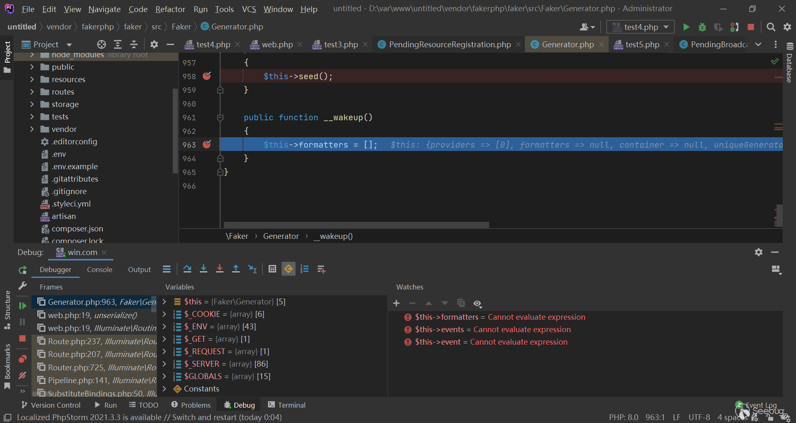Viewport: 796px width, 423px height.
Task: Click the green Run button in toolbar
Action: click(x=686, y=27)
